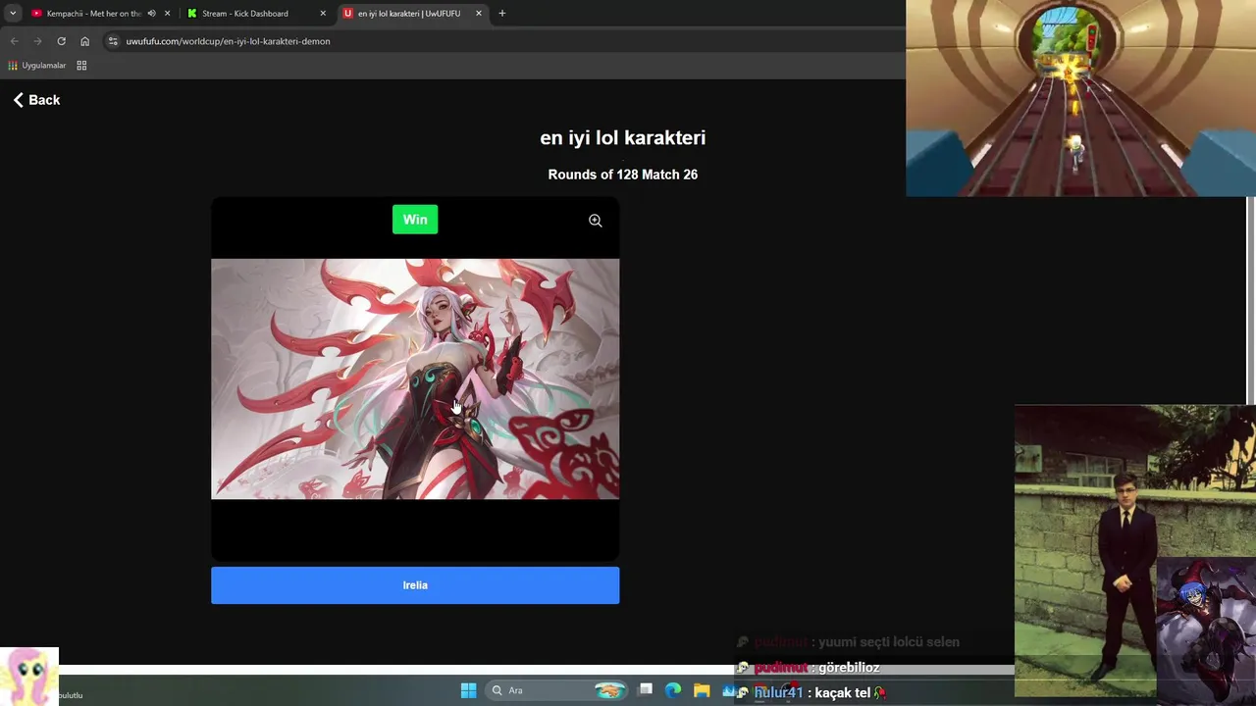Click the Subway Surfers game overlay
1256x706 pixels.
[1080, 98]
